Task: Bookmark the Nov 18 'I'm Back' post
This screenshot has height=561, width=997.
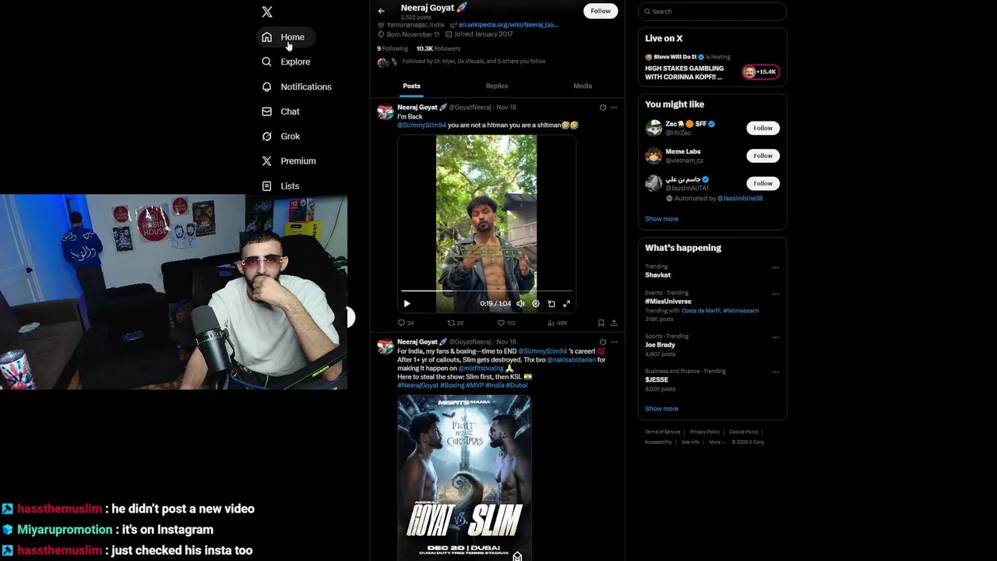Action: click(x=601, y=323)
